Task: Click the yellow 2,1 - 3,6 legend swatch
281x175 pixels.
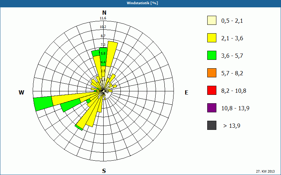Action: tap(212, 38)
